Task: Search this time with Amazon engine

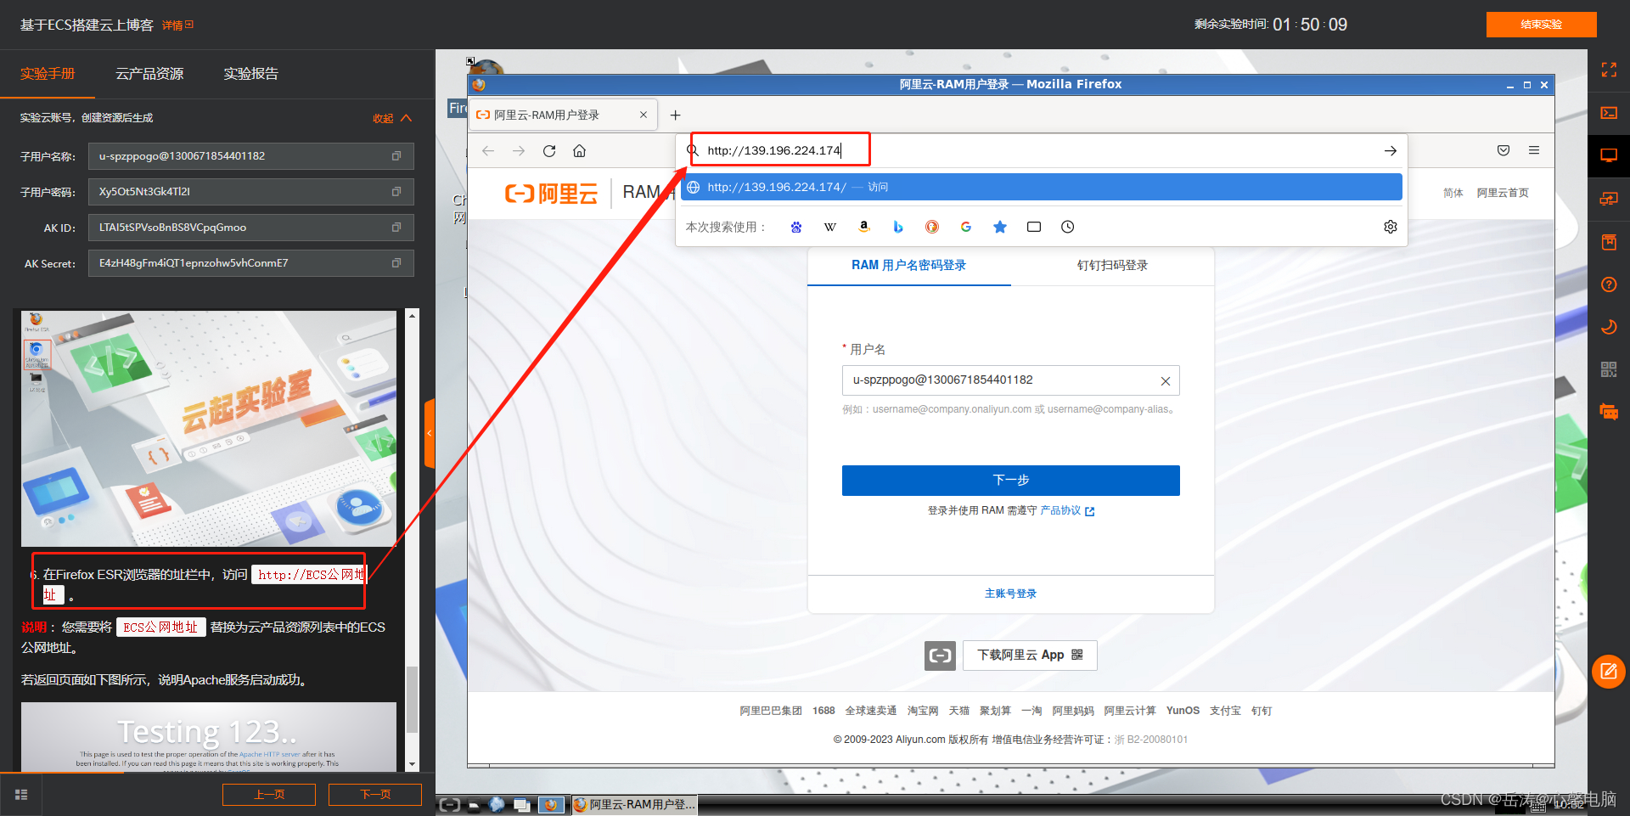Action: (x=864, y=227)
